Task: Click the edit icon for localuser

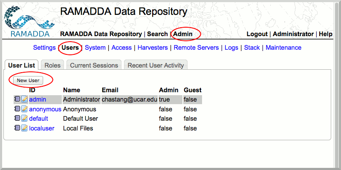Action: click(25, 128)
